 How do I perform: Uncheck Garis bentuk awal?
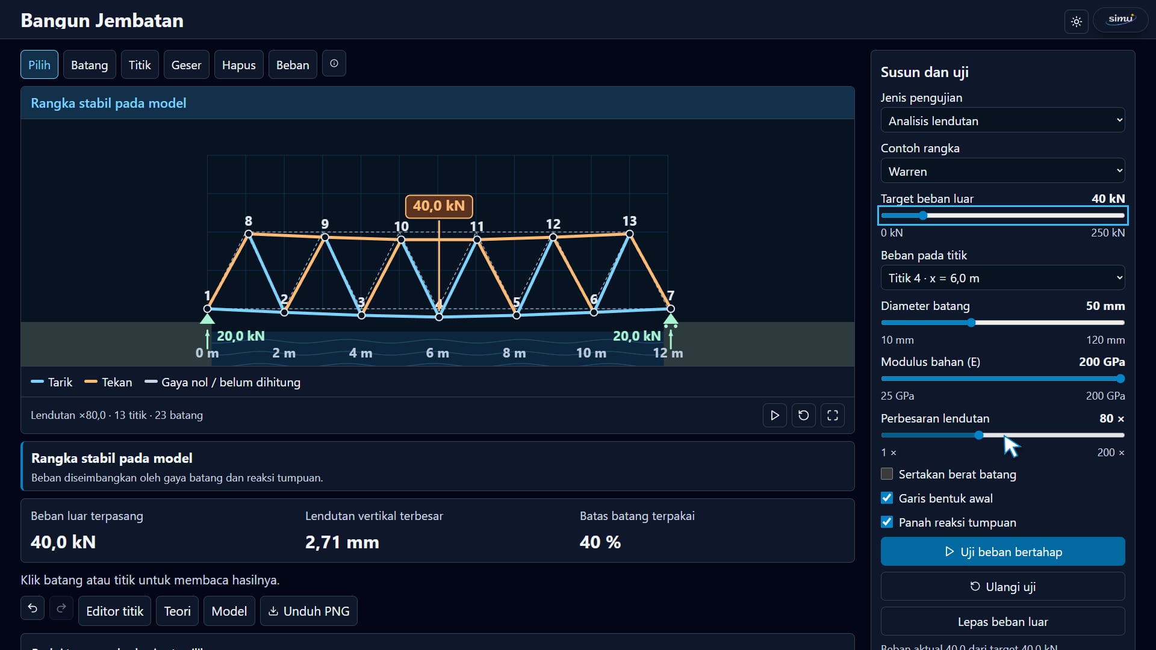[887, 498]
